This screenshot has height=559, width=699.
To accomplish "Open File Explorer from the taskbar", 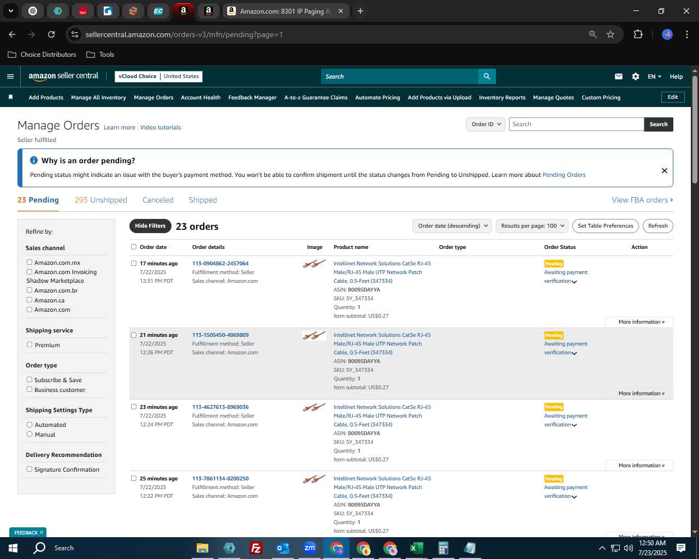I will coord(203,548).
